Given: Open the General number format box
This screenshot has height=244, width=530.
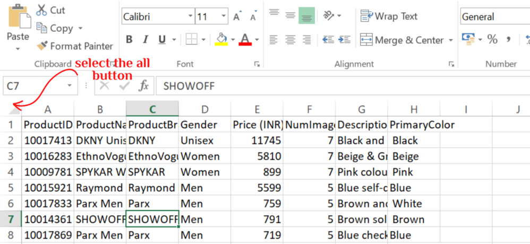Looking at the screenshot, I should (x=495, y=16).
